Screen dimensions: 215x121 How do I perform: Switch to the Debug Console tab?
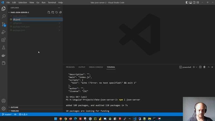pos(96,67)
